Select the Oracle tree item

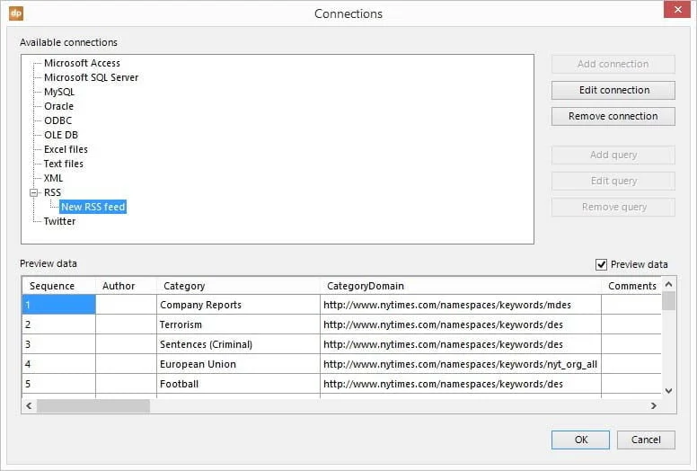(x=58, y=106)
